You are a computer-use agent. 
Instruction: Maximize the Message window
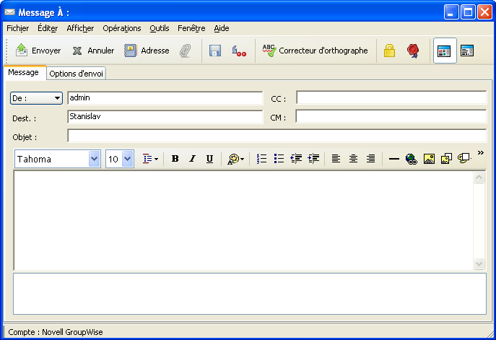468,12
